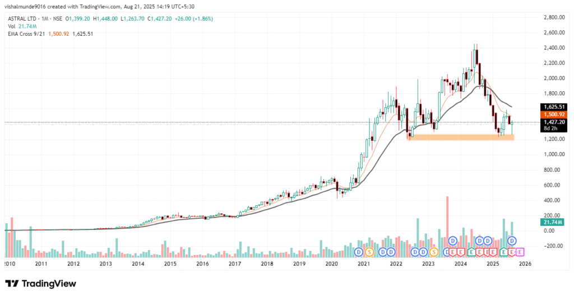Click the current price tag 1,427.20
This screenshot has width=574, height=297.
tap(554, 122)
